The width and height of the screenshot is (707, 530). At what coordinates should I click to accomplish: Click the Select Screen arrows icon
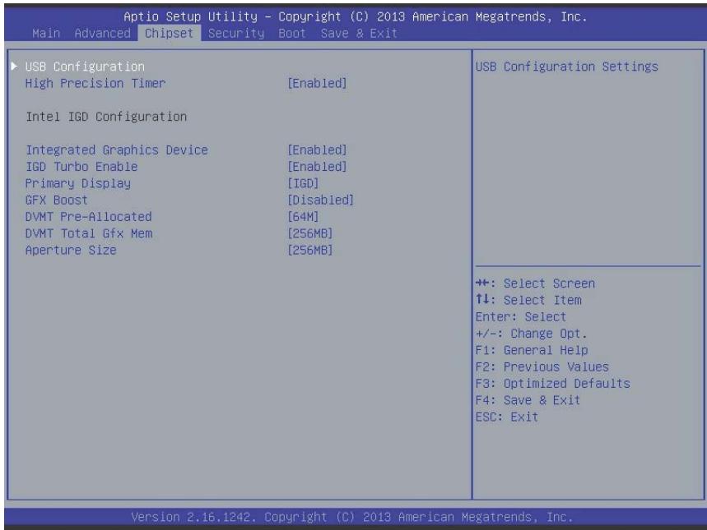click(482, 283)
